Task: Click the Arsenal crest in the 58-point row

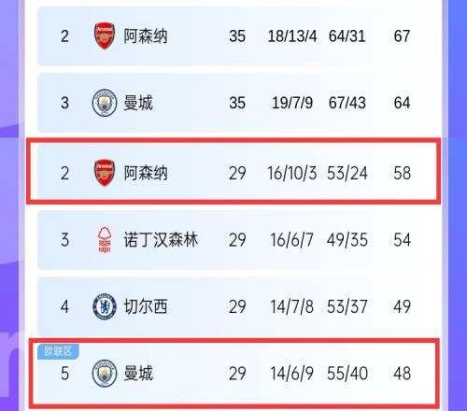Action: pyautogui.click(x=105, y=173)
